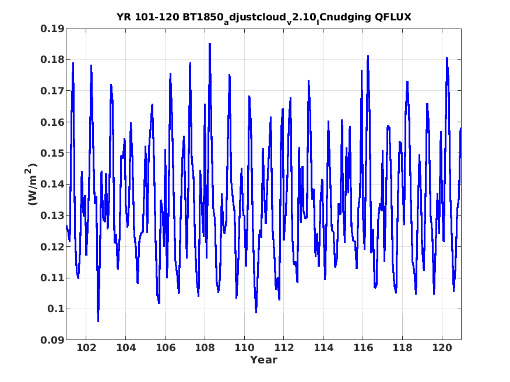Click the y-axis tick label 0.09
Image resolution: width=510 pixels, height=382 pixels.
pyautogui.click(x=52, y=339)
